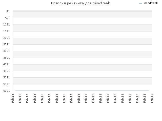Click the 91 y-axis label
The image size is (162, 121).
pyautogui.click(x=8, y=11)
